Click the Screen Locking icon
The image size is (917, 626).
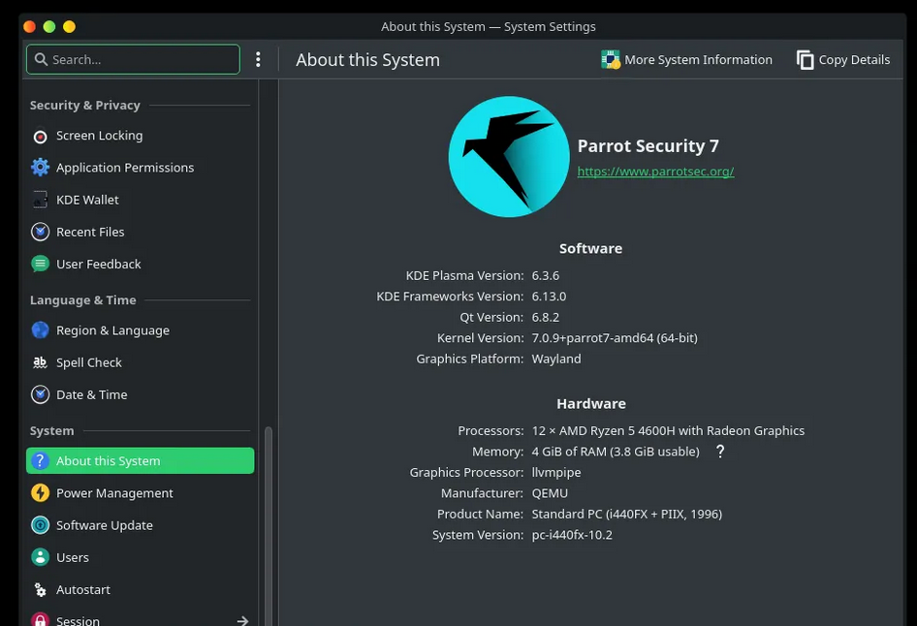coord(40,137)
